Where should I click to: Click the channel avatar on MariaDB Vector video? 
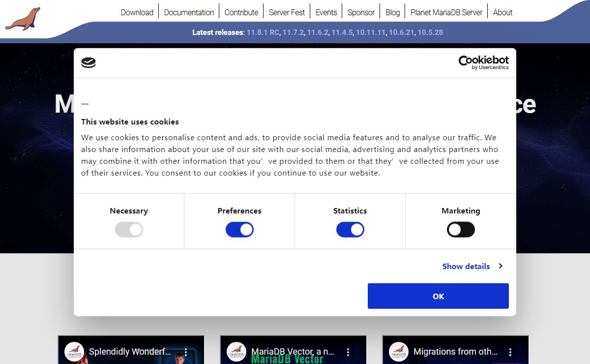[x=236, y=352]
